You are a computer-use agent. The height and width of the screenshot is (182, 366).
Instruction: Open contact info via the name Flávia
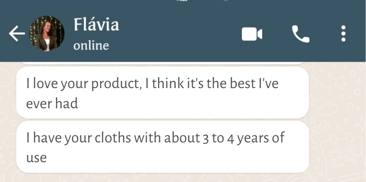(96, 25)
